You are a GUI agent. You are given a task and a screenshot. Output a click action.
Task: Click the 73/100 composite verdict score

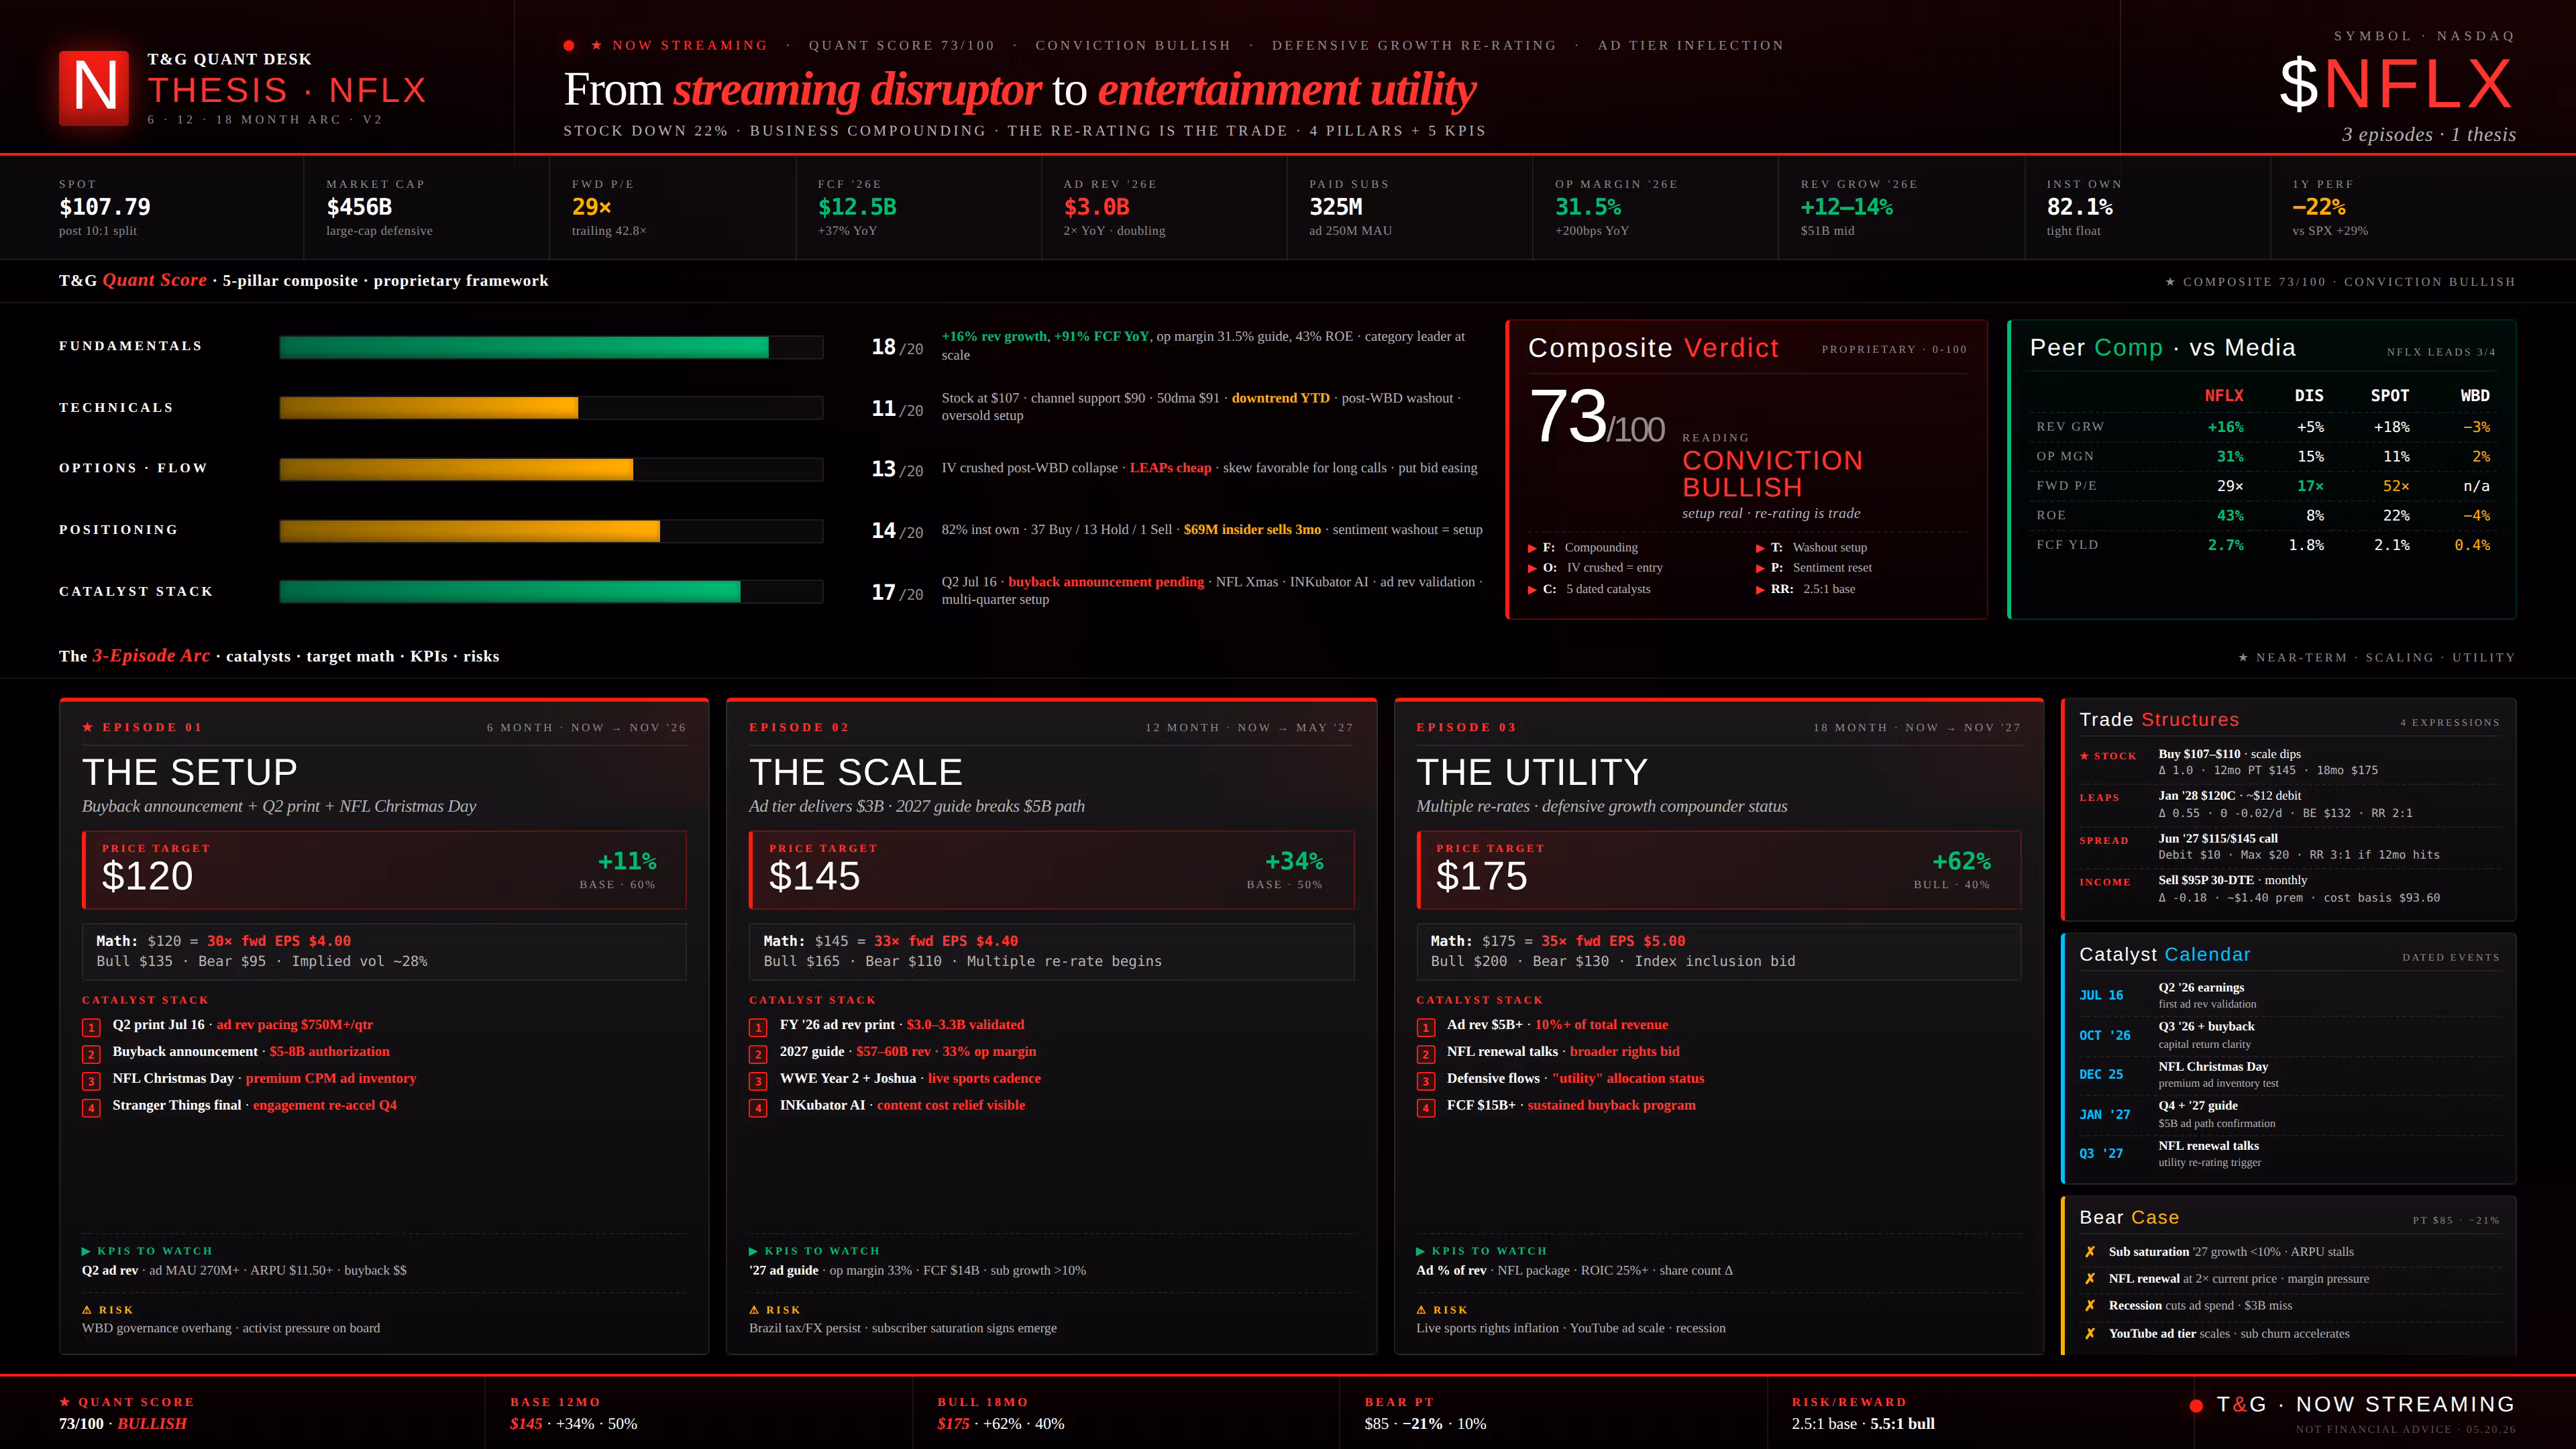tap(1597, 417)
